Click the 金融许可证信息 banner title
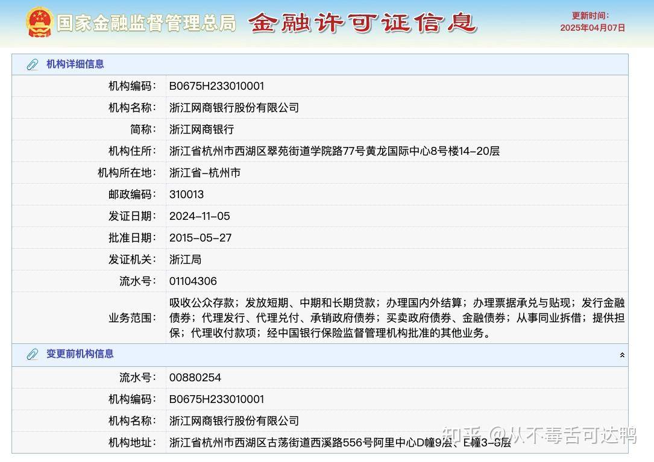 [363, 22]
